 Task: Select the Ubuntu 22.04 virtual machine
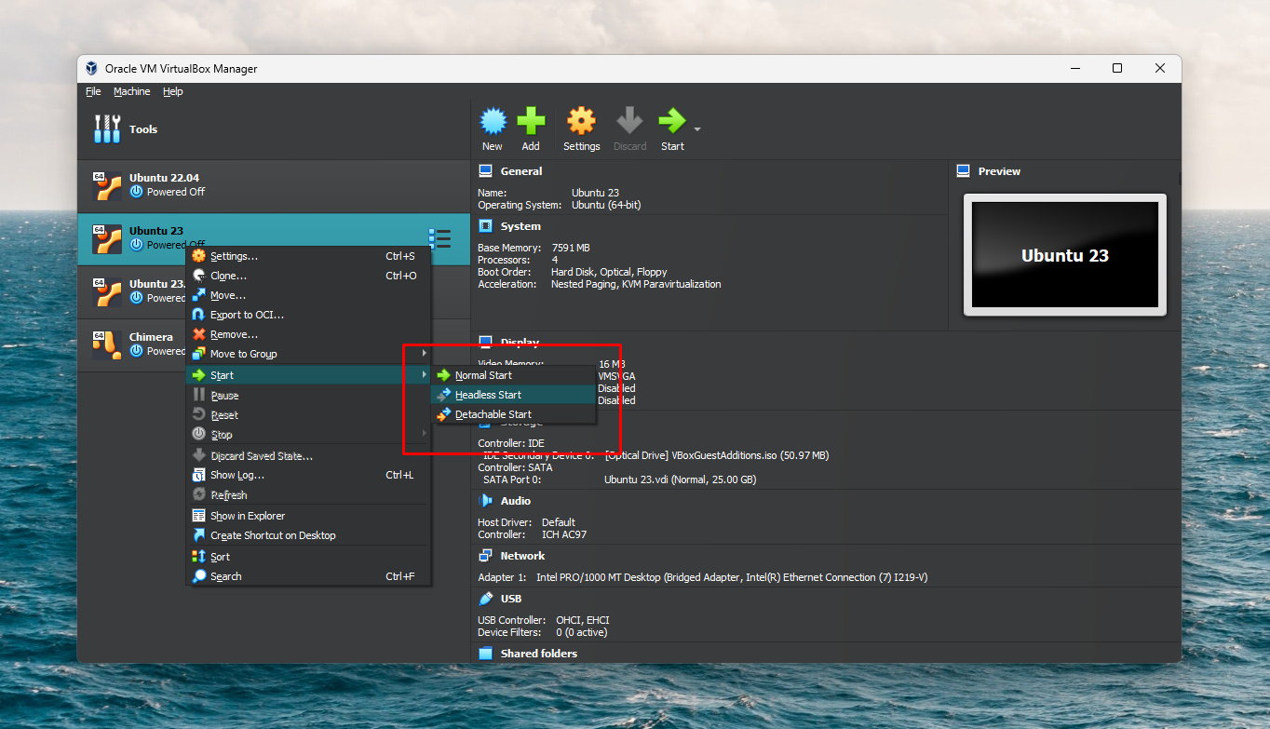(x=274, y=185)
